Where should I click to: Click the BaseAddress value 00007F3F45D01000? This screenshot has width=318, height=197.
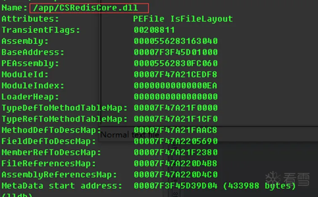tap(176, 52)
